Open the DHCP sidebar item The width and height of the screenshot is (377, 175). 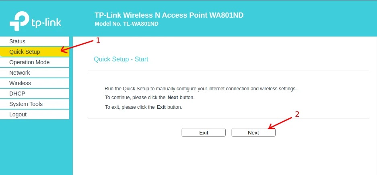click(x=35, y=94)
